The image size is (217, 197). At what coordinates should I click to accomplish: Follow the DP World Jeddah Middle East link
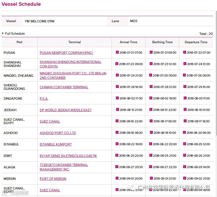tap(65, 110)
